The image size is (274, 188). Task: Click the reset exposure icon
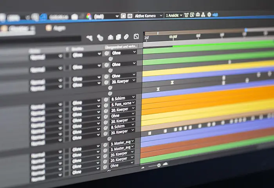209,14
